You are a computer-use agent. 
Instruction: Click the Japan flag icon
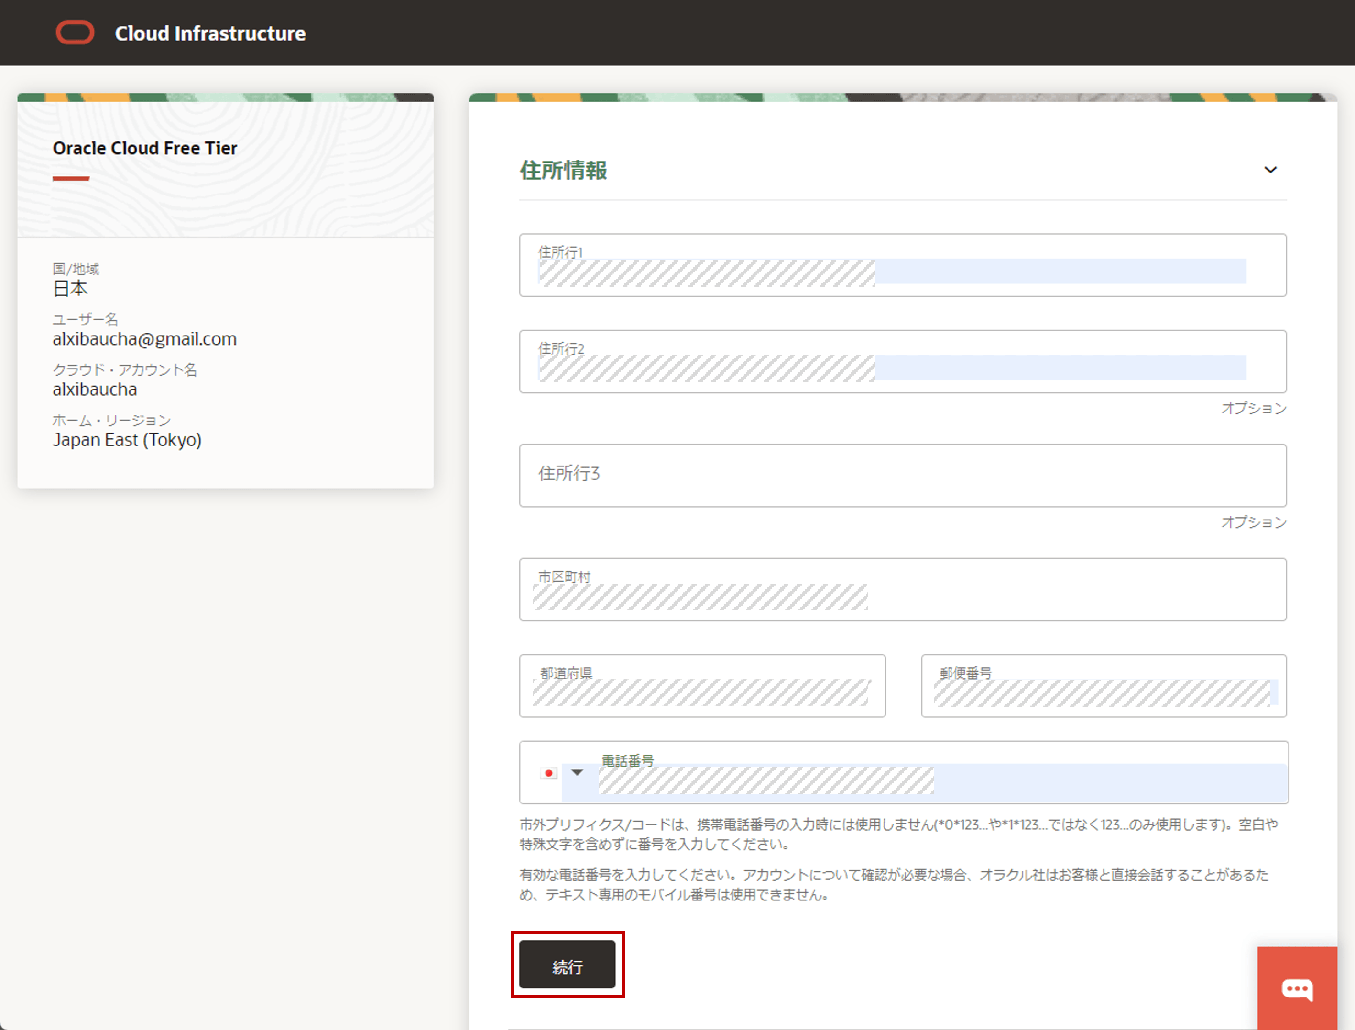click(549, 773)
